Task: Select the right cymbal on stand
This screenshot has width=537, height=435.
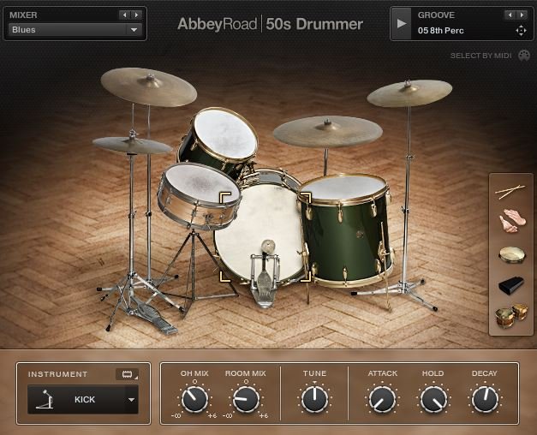Action: 409,93
